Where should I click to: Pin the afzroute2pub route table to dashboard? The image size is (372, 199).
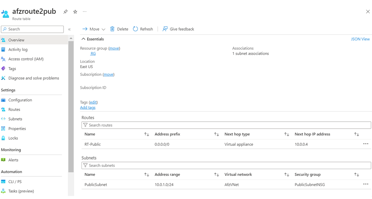(x=65, y=12)
